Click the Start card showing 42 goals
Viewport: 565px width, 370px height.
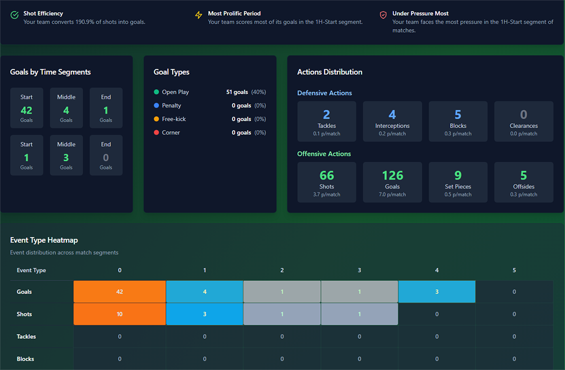26,108
